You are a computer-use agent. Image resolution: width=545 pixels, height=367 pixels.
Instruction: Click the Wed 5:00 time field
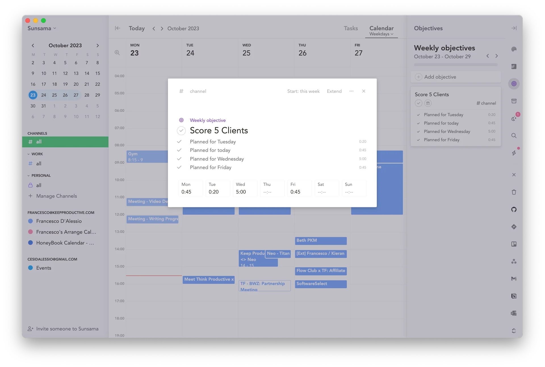click(x=244, y=188)
